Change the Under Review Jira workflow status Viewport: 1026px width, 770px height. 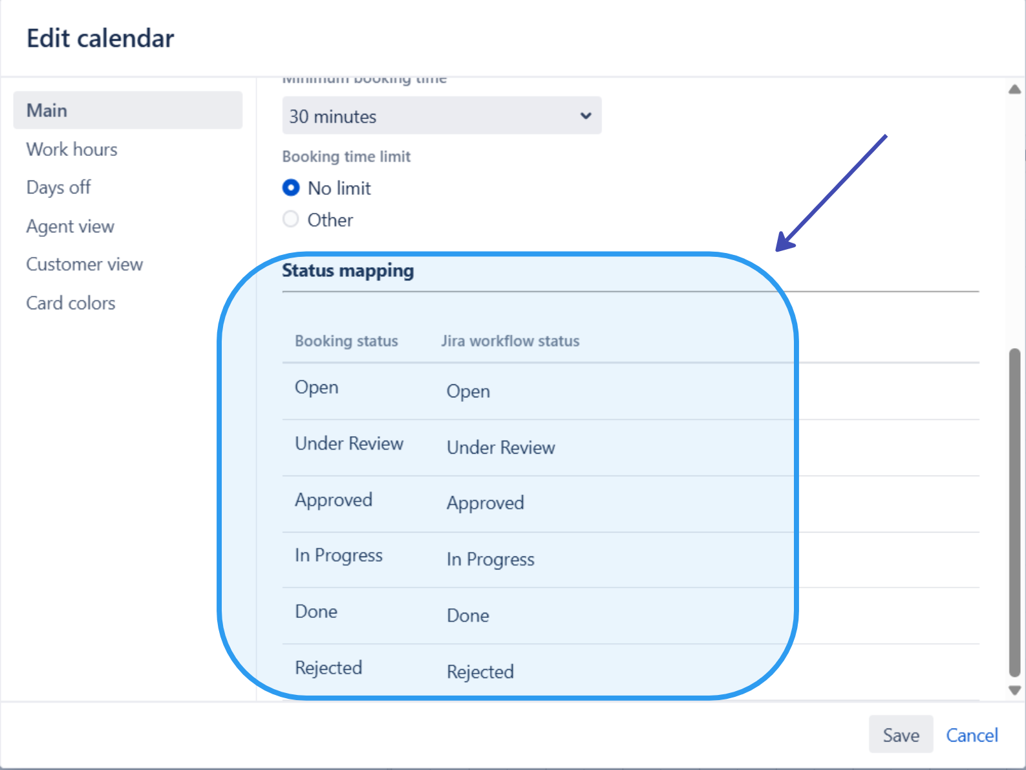click(501, 448)
